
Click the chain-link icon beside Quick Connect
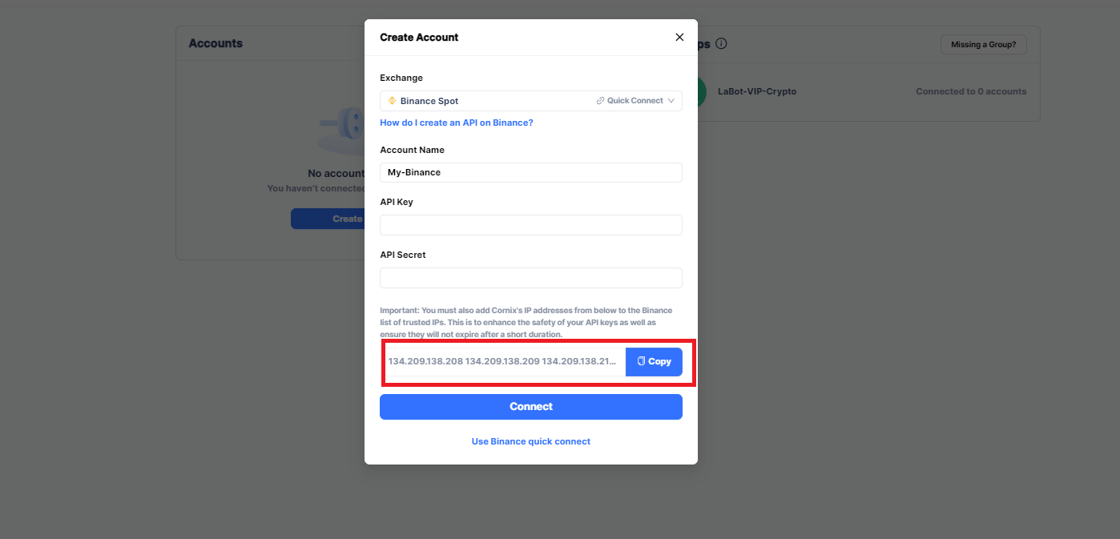[x=600, y=101]
